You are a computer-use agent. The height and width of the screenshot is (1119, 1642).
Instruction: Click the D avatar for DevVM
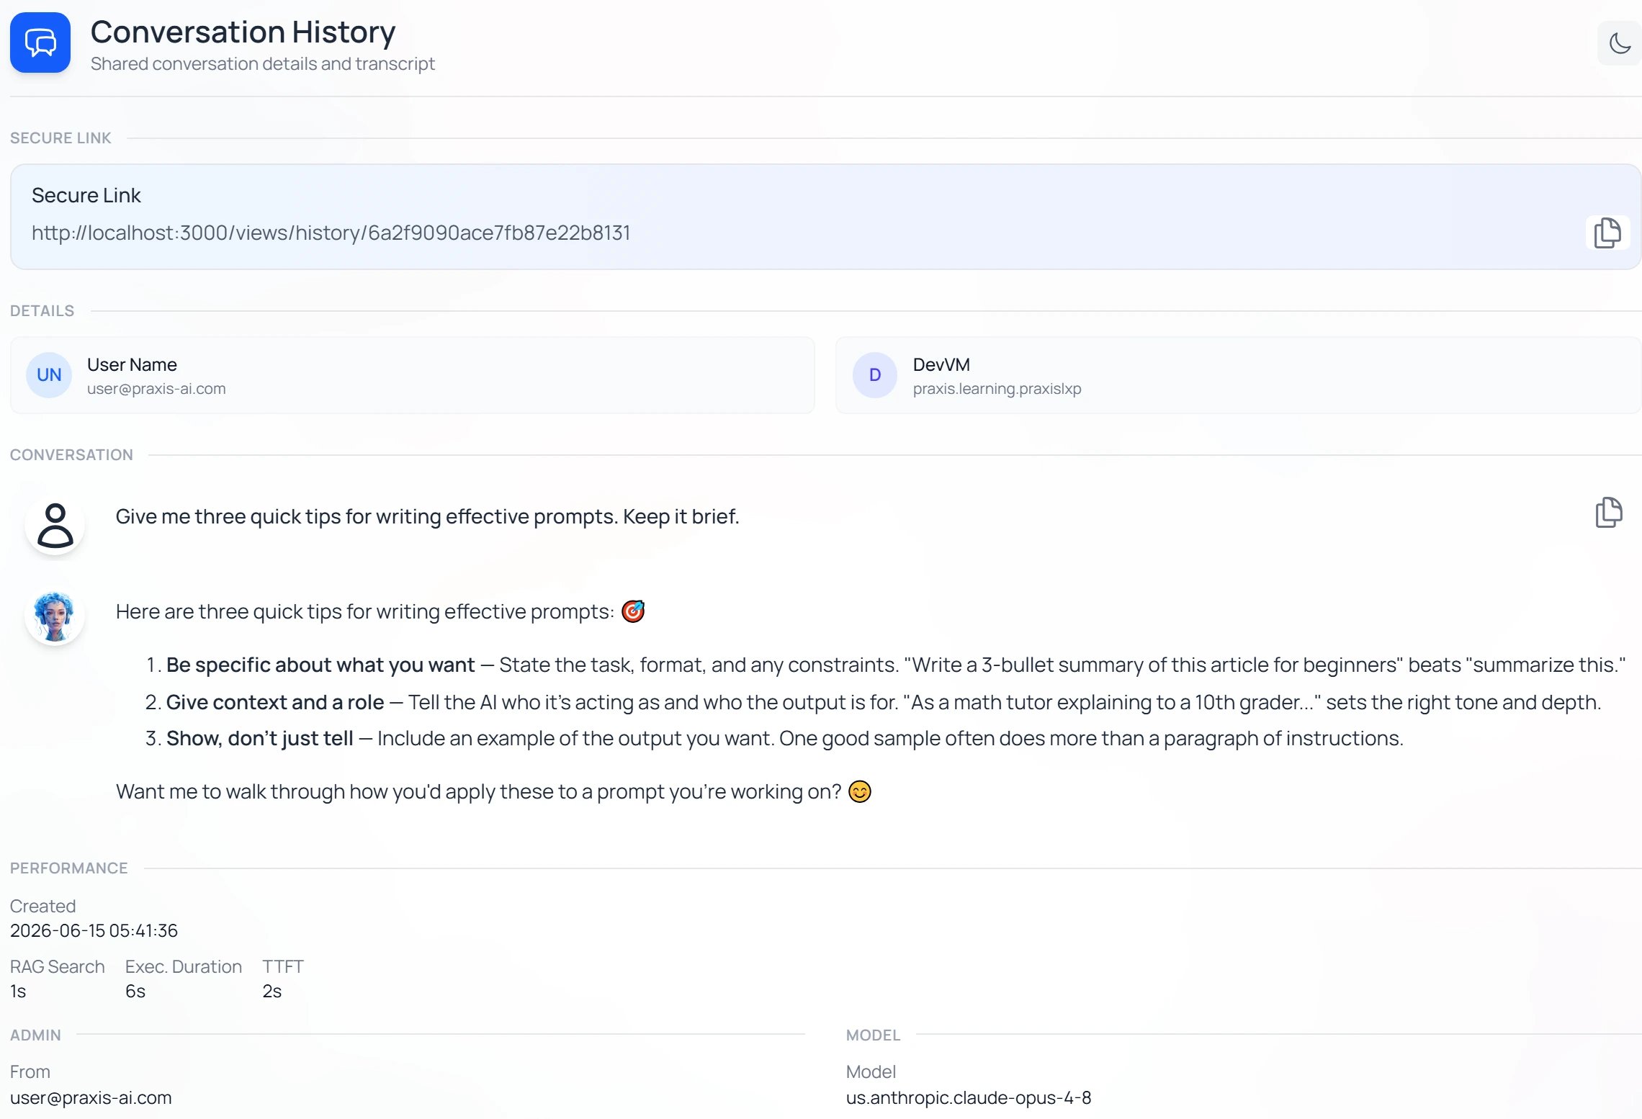(875, 375)
